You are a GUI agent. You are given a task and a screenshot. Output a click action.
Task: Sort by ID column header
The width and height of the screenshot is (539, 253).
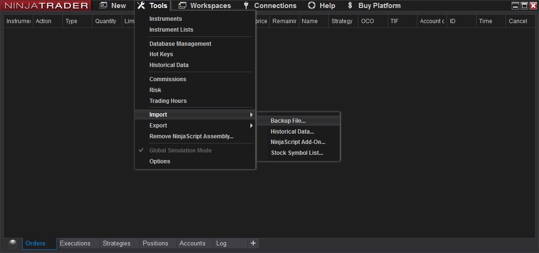point(462,21)
